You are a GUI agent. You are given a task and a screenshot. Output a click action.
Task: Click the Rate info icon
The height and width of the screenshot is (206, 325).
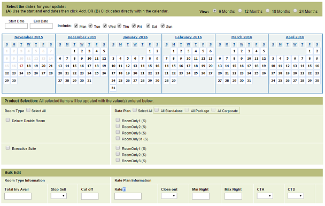point(124,189)
